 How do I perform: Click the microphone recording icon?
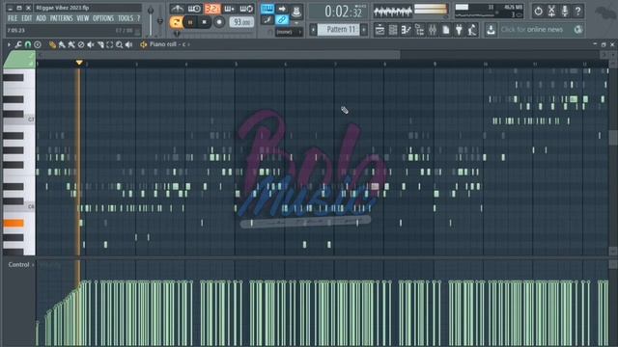[x=565, y=11]
